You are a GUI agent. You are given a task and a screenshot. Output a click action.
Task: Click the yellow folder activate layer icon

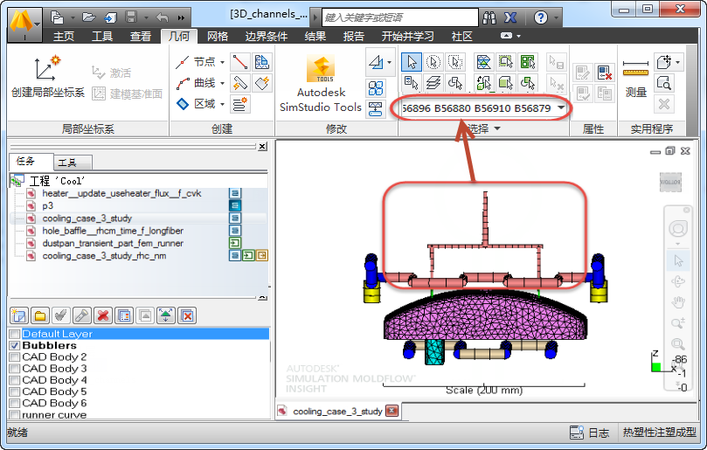[x=40, y=315]
